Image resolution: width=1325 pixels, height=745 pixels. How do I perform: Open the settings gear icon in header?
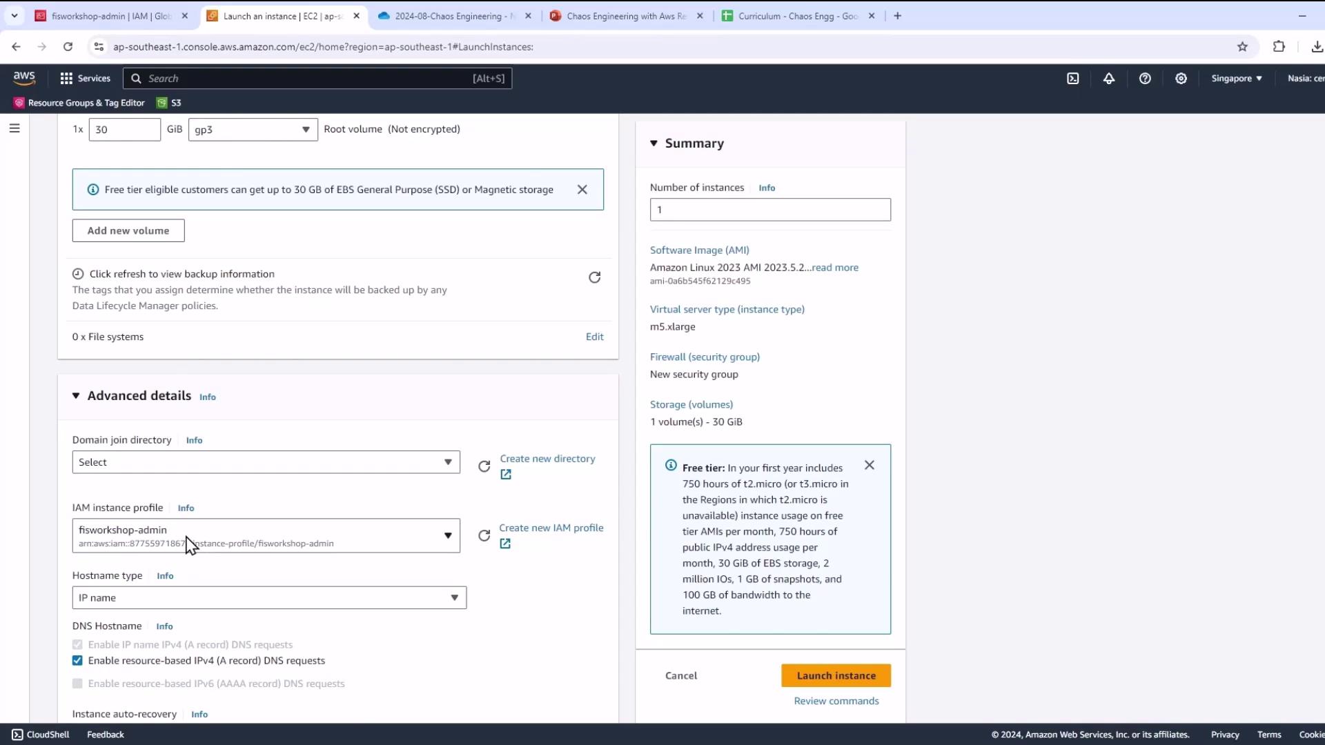click(x=1181, y=79)
